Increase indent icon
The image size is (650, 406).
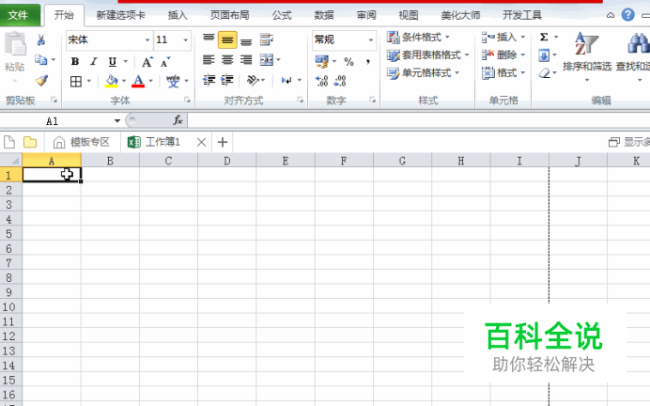[x=227, y=80]
